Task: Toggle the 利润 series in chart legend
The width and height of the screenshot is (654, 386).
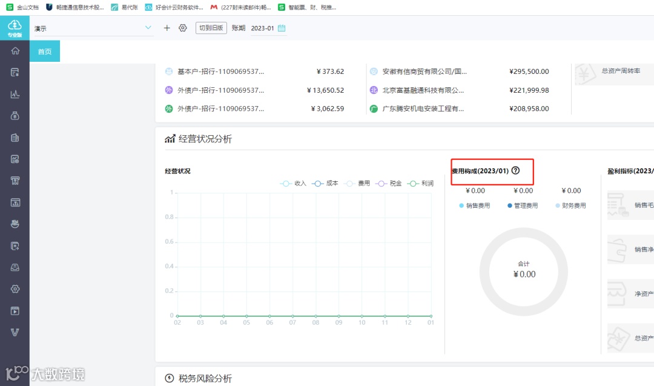Action: [x=420, y=184]
